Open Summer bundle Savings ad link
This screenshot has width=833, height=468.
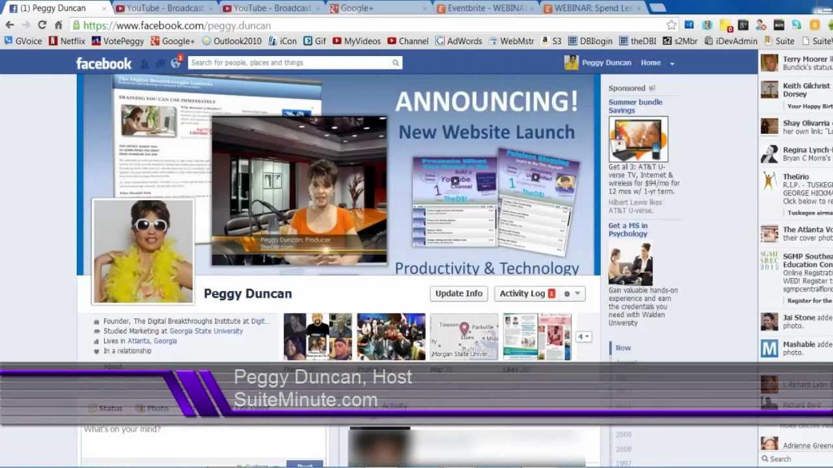(x=635, y=106)
